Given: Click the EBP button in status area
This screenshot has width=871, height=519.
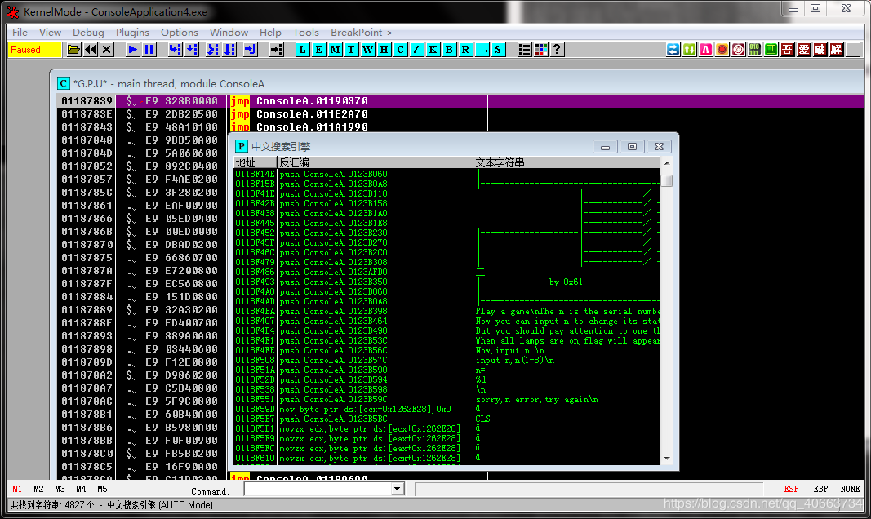Looking at the screenshot, I should coord(820,489).
